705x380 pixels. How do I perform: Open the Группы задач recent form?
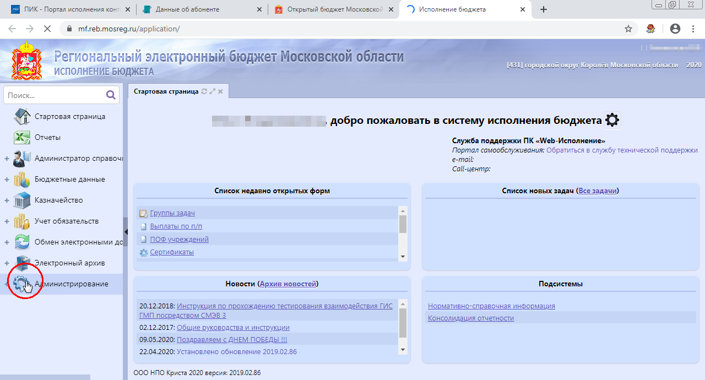[x=172, y=213]
